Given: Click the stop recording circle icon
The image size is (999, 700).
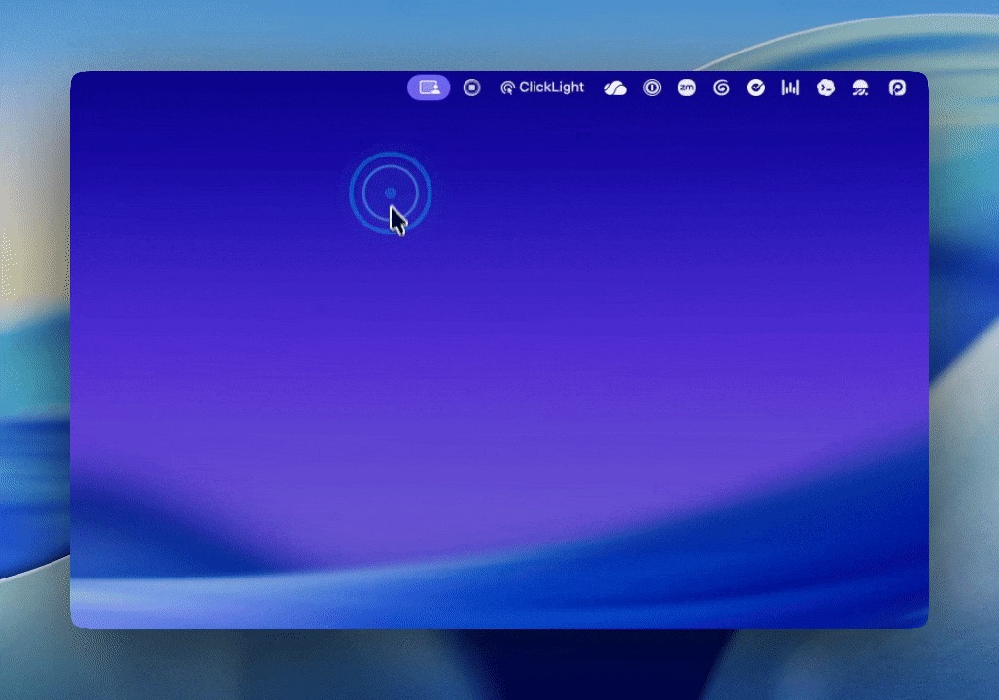Looking at the screenshot, I should pos(471,87).
